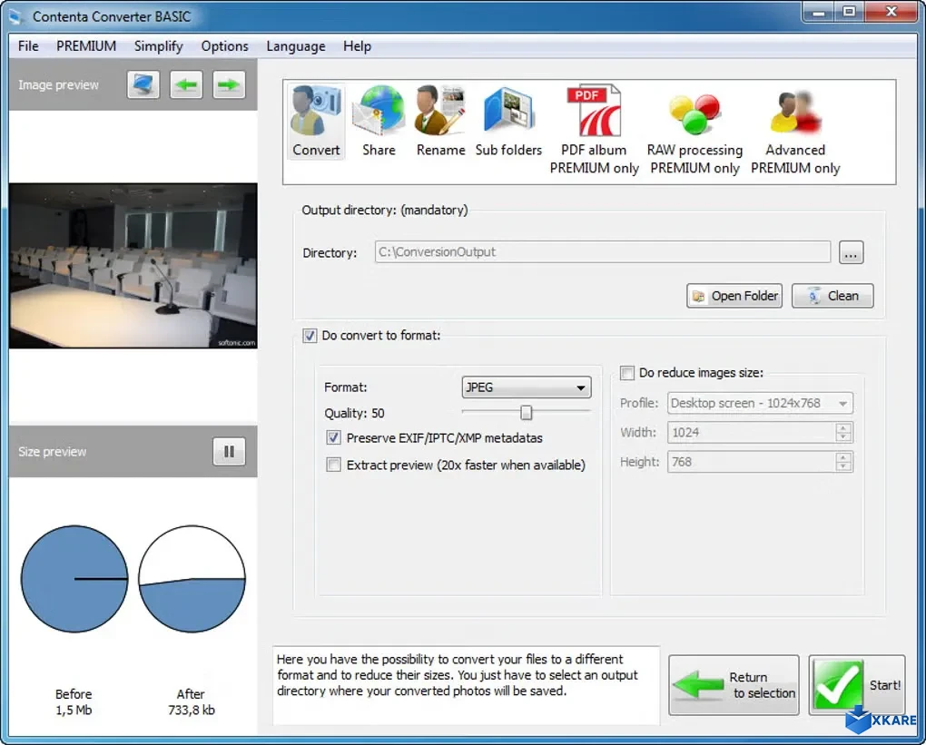The image size is (926, 745).
Task: Browse for directory with ellipsis button
Action: (x=851, y=252)
